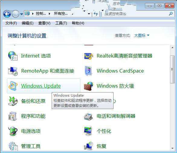Click the 管理工具 gear icon

[13, 146]
